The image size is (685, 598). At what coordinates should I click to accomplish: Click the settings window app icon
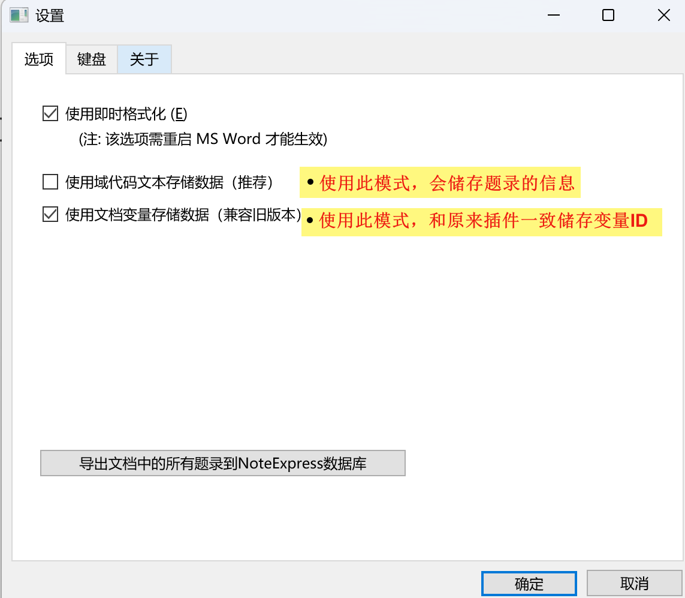pos(19,16)
